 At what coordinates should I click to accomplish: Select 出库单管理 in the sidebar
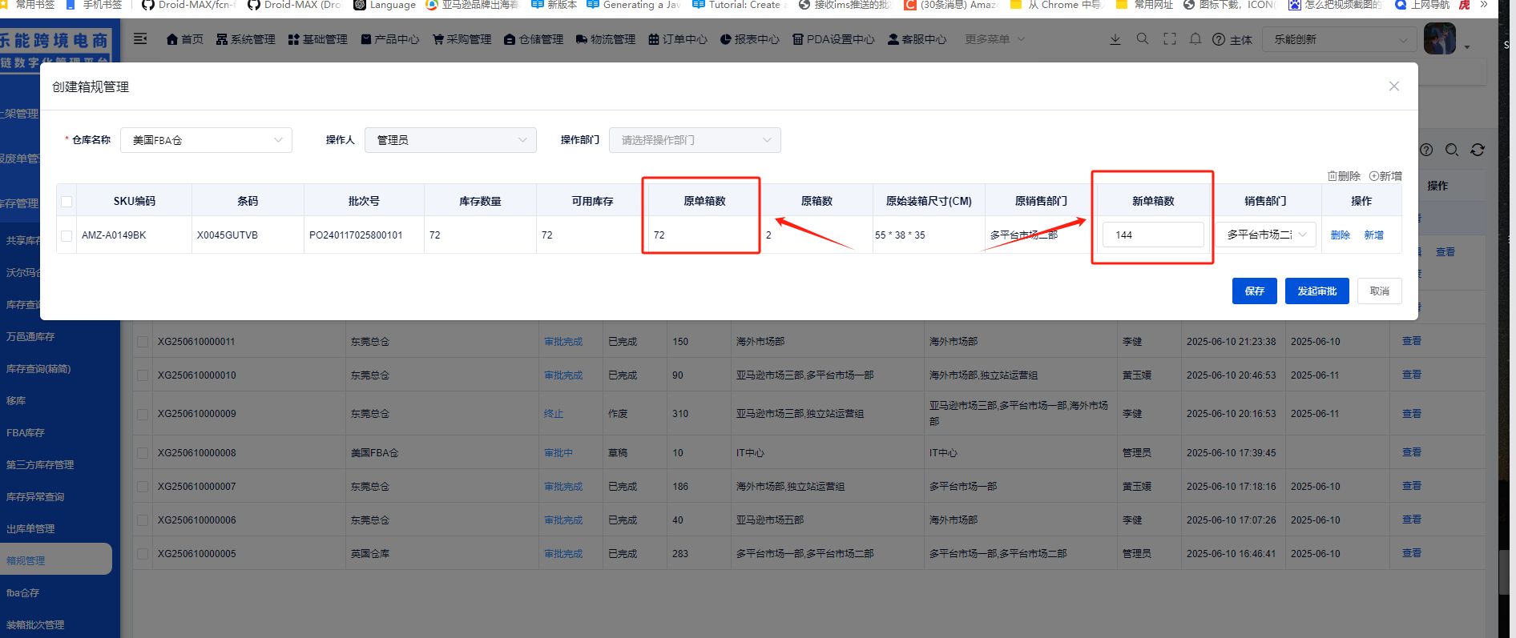(x=30, y=529)
